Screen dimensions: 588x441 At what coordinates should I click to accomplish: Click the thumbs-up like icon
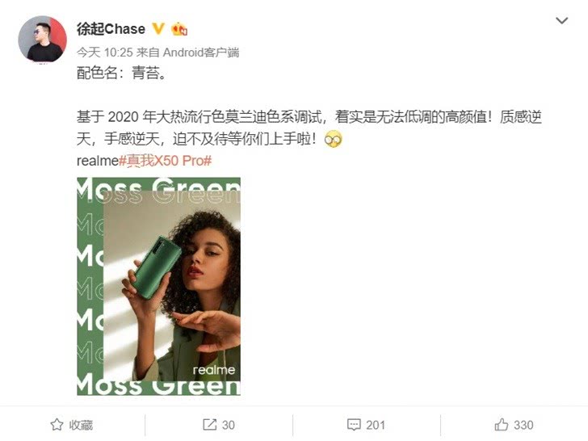point(502,425)
